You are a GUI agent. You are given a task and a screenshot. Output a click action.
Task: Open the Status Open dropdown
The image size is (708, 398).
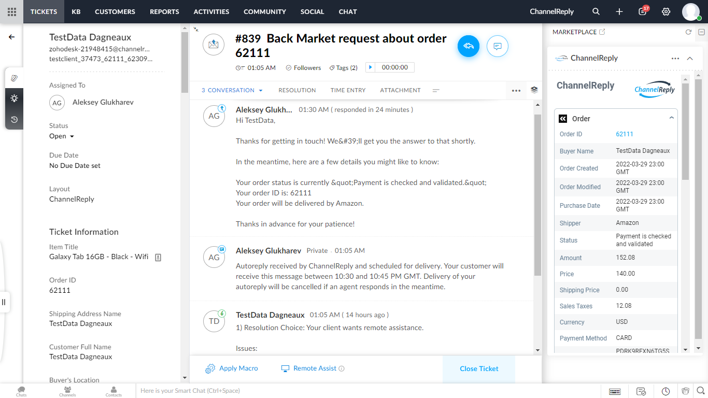[x=62, y=136]
